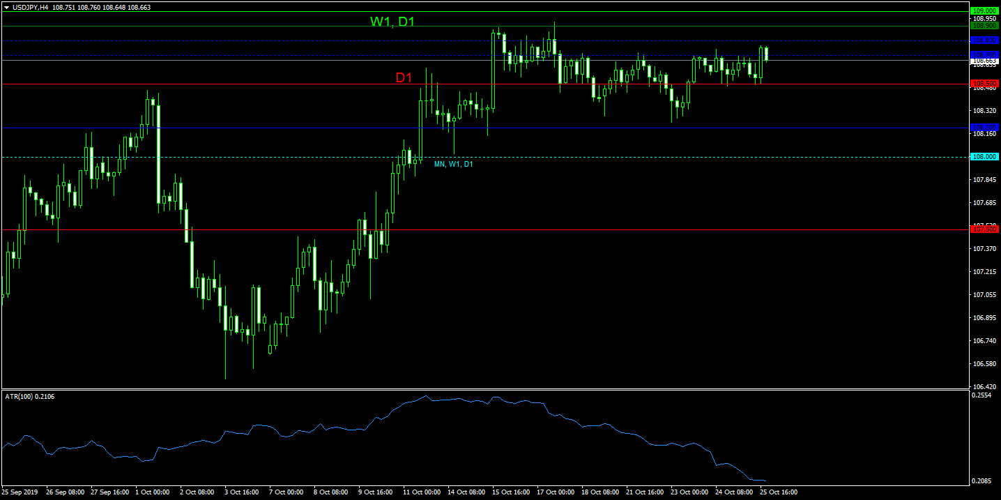The width and height of the screenshot is (1001, 500).
Task: Click the 106.420 value on price scale
Action: click(983, 387)
